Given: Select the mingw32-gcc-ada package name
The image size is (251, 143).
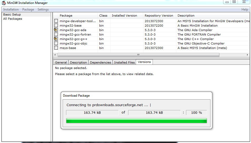Looking at the screenshot, I should click(x=73, y=30).
